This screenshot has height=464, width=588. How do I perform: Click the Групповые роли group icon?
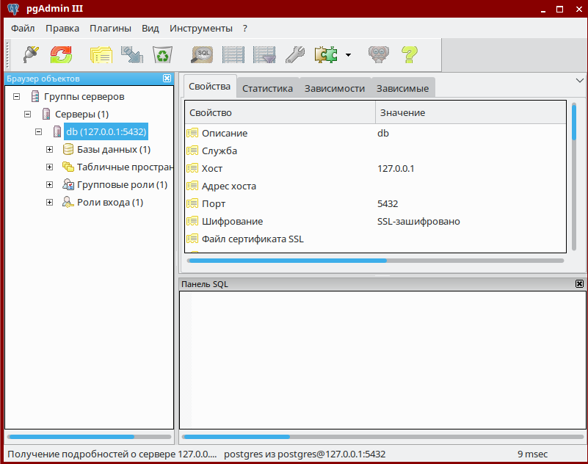[x=68, y=184]
